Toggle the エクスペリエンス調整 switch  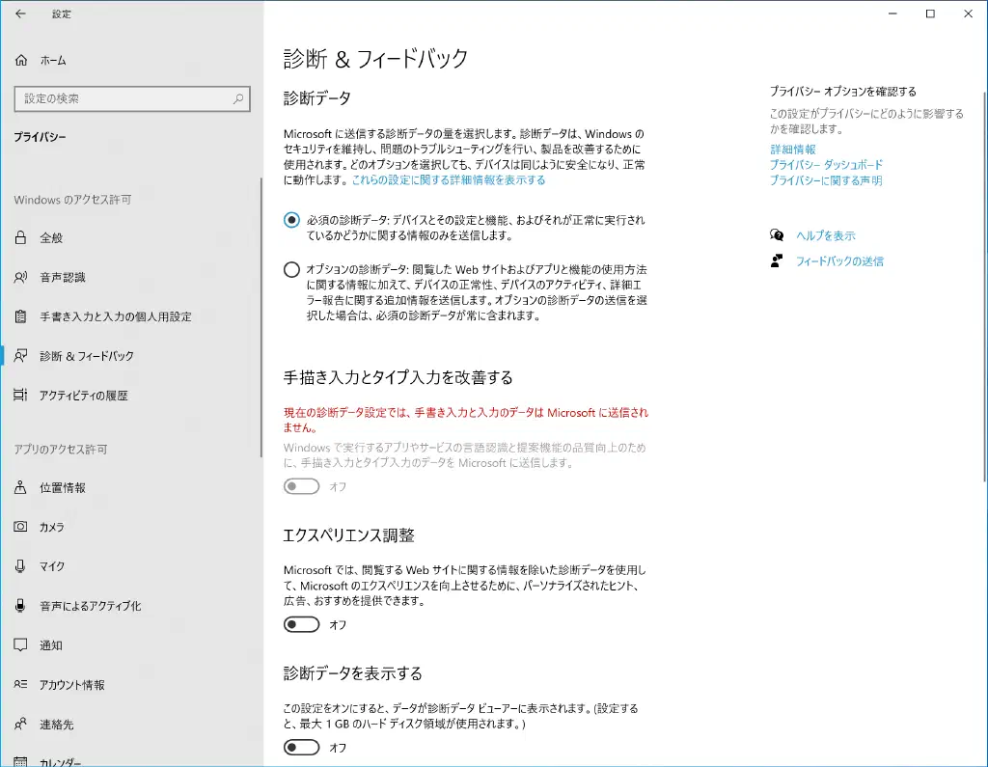click(301, 625)
